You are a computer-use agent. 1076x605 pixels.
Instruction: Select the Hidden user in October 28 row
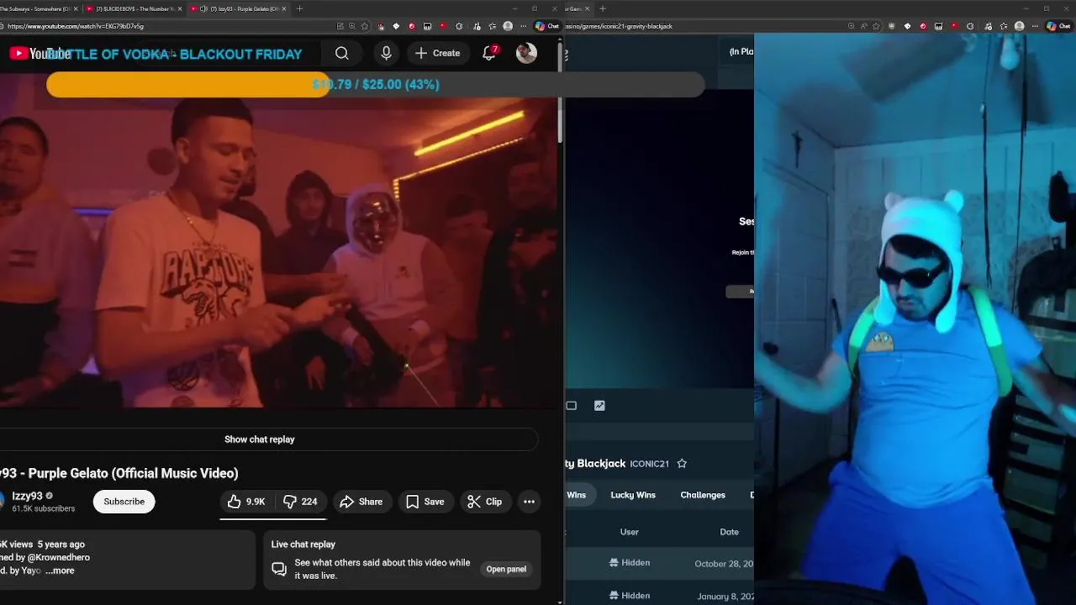click(630, 563)
